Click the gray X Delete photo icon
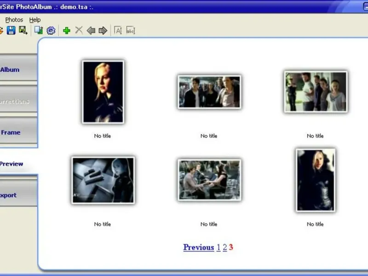Viewport: 368px width, 276px height. [79, 30]
